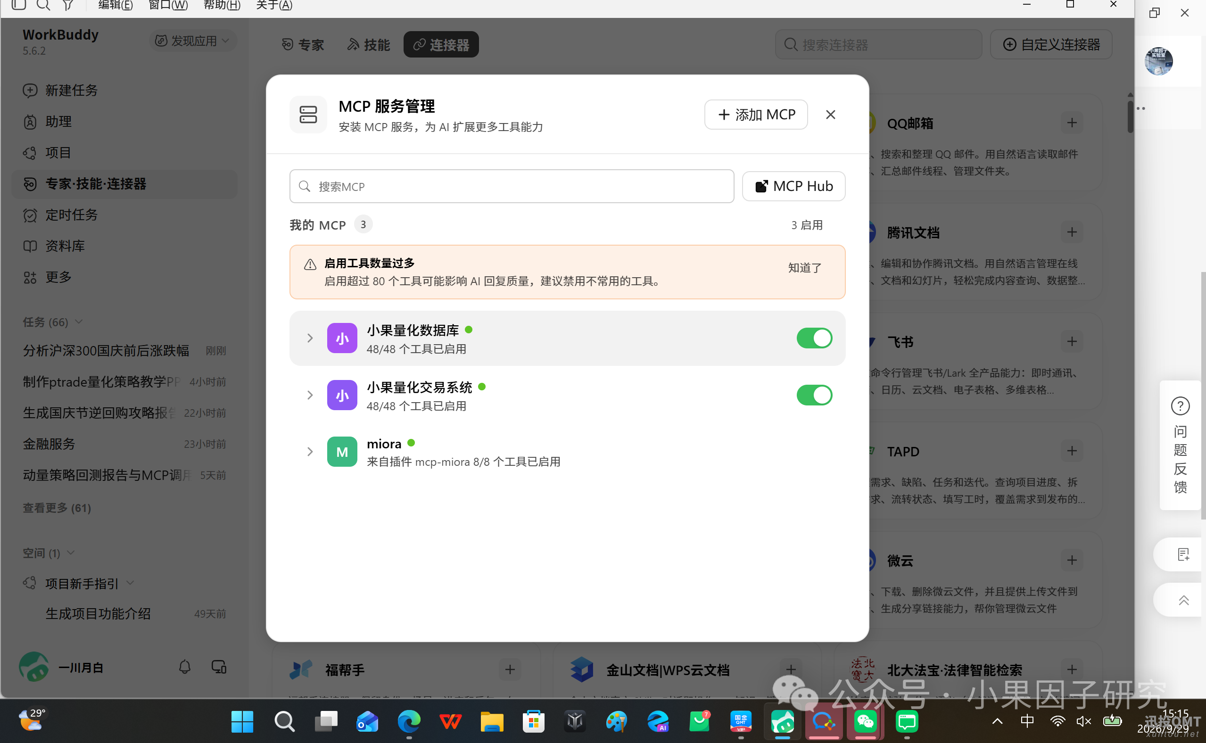Click the 小果量化数据库 purple avatar icon
Image resolution: width=1206 pixels, height=743 pixels.
pos(342,338)
